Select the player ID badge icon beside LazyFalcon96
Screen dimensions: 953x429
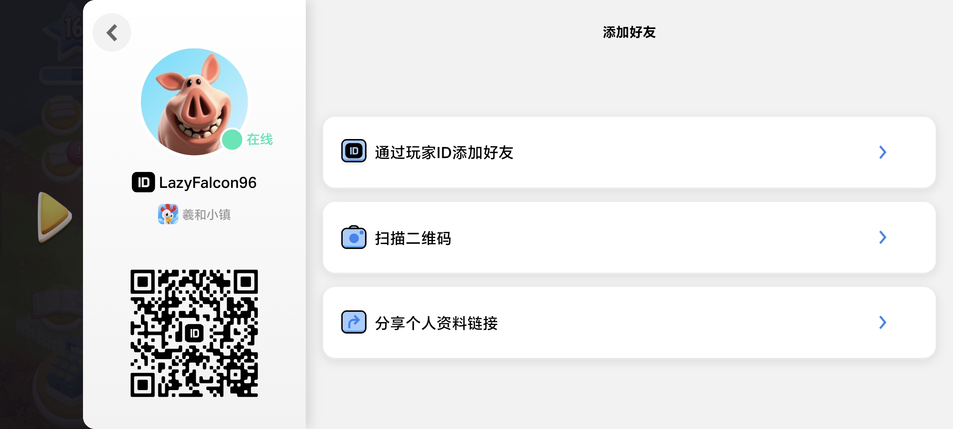(x=144, y=182)
